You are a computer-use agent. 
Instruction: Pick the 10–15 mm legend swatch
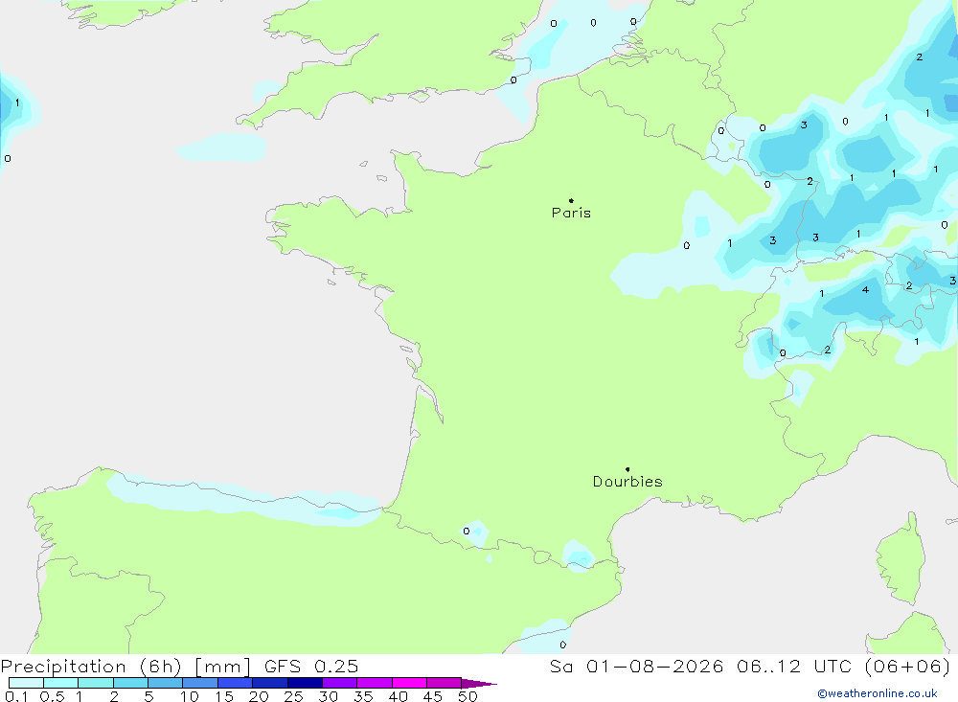click(x=200, y=683)
